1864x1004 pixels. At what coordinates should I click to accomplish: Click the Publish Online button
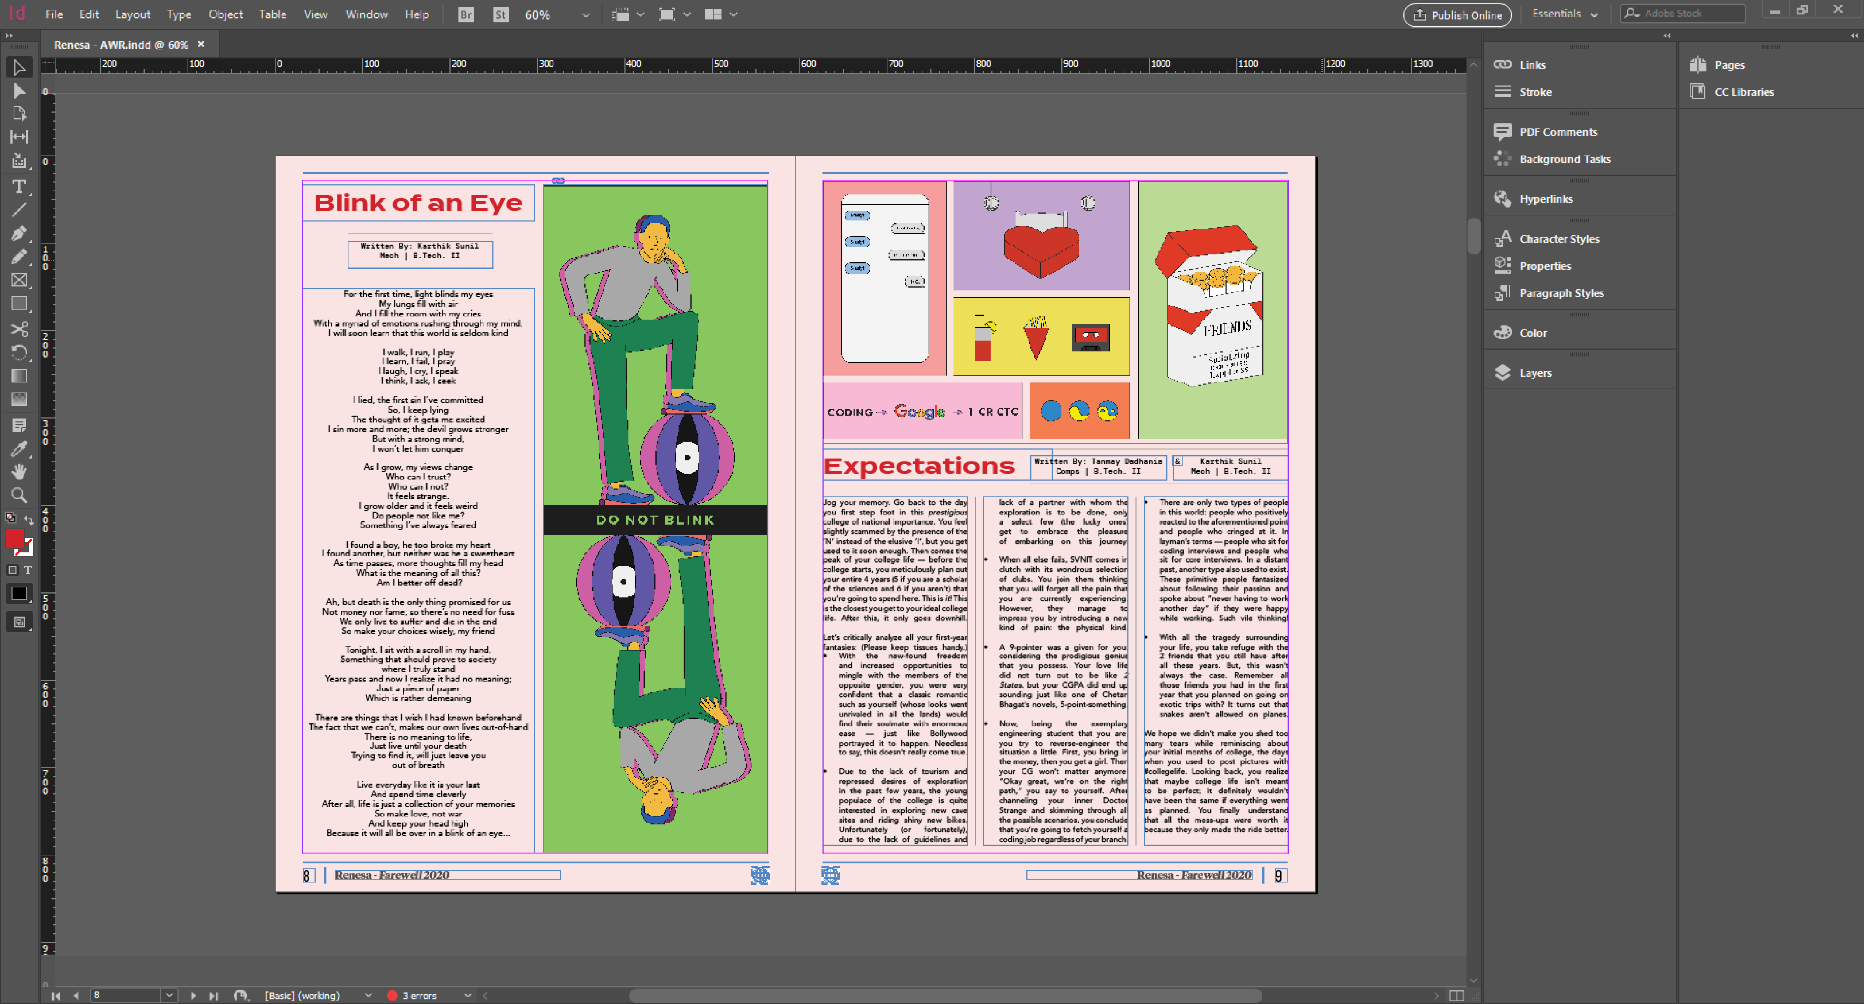(x=1457, y=14)
